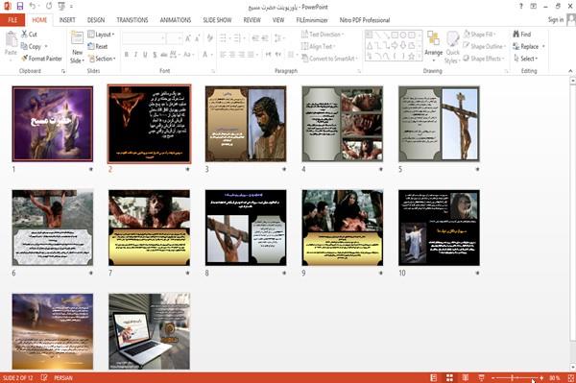Screen dimensions: 576x383
Task: Increase font size button
Action: (x=188, y=38)
